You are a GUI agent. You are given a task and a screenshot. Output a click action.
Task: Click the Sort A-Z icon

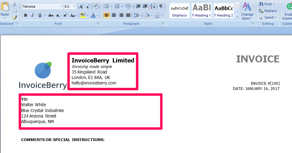[153, 6]
